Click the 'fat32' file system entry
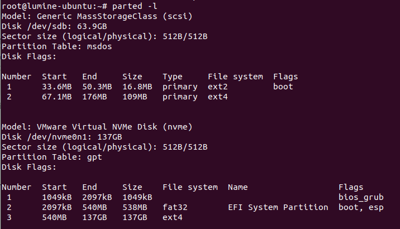 pyautogui.click(x=175, y=207)
